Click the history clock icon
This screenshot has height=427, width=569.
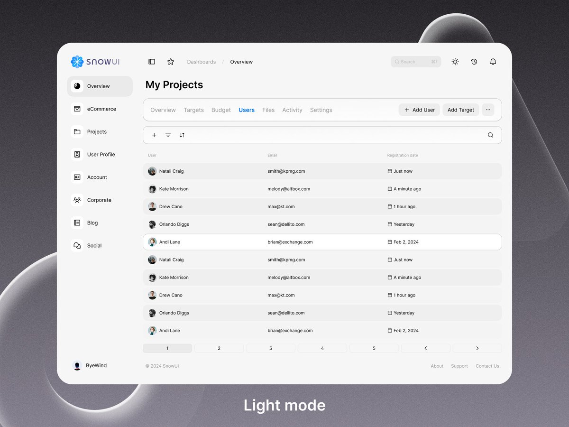coord(474,62)
